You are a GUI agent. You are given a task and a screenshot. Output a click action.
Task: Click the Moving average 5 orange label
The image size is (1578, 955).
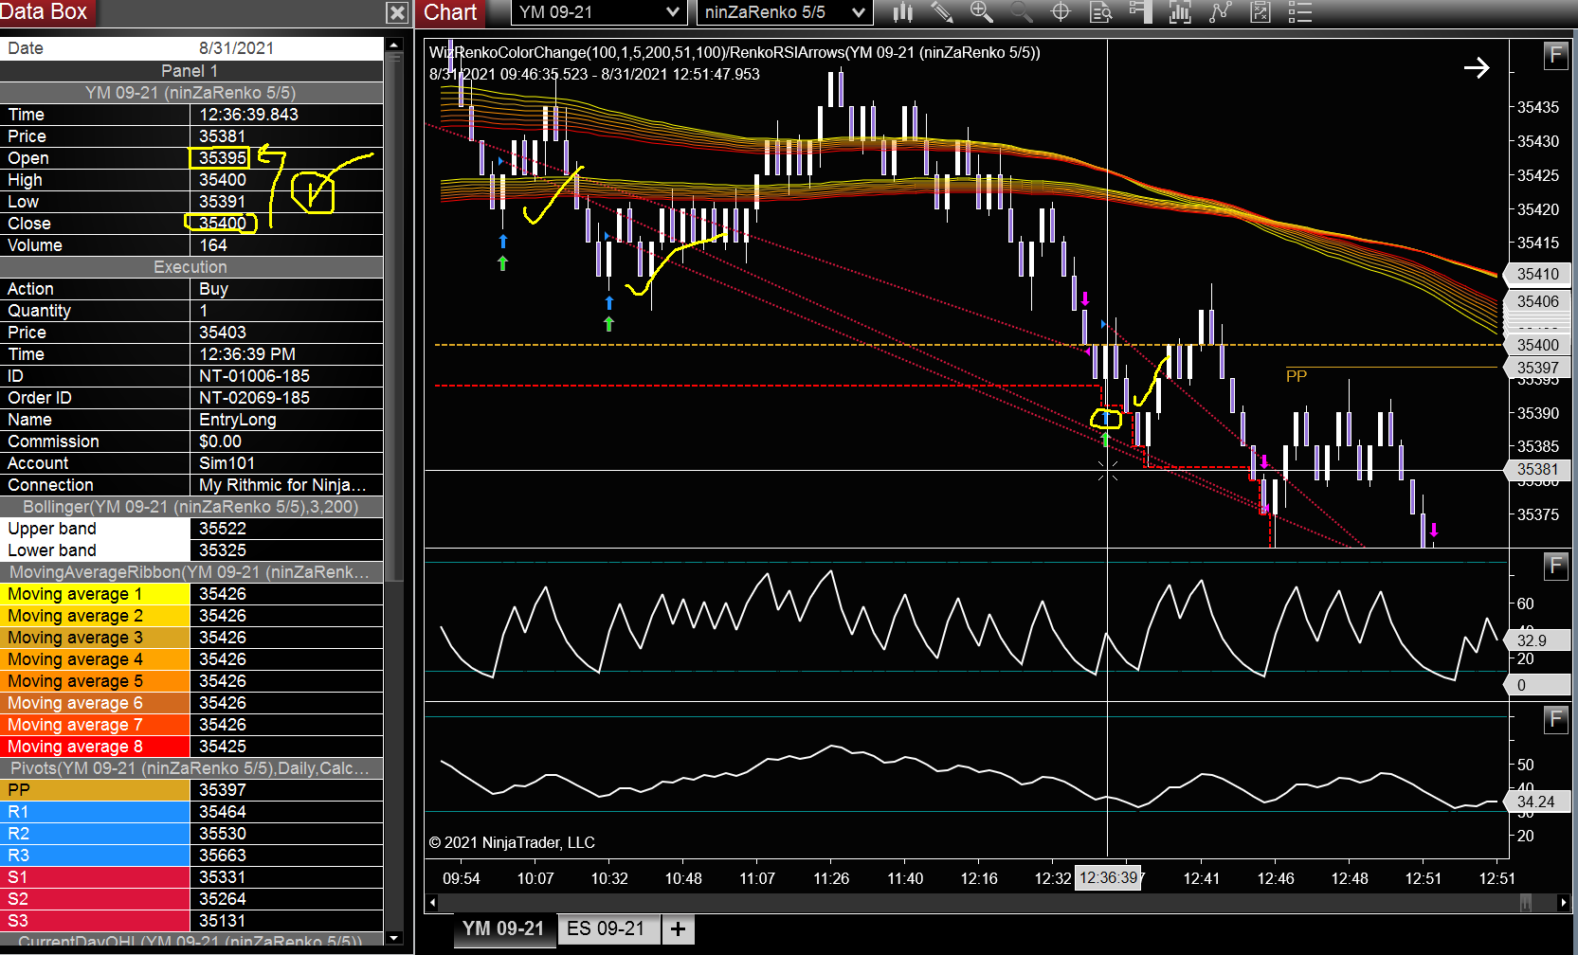coord(95,681)
